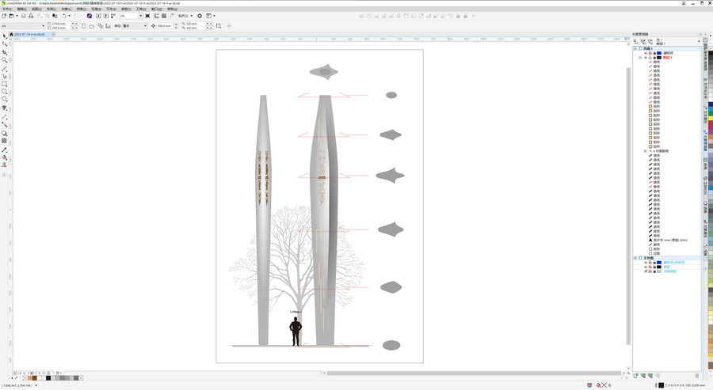This screenshot has width=713, height=390.
Task: Click the vertical scrollbar of canvas
Action: tap(628, 206)
